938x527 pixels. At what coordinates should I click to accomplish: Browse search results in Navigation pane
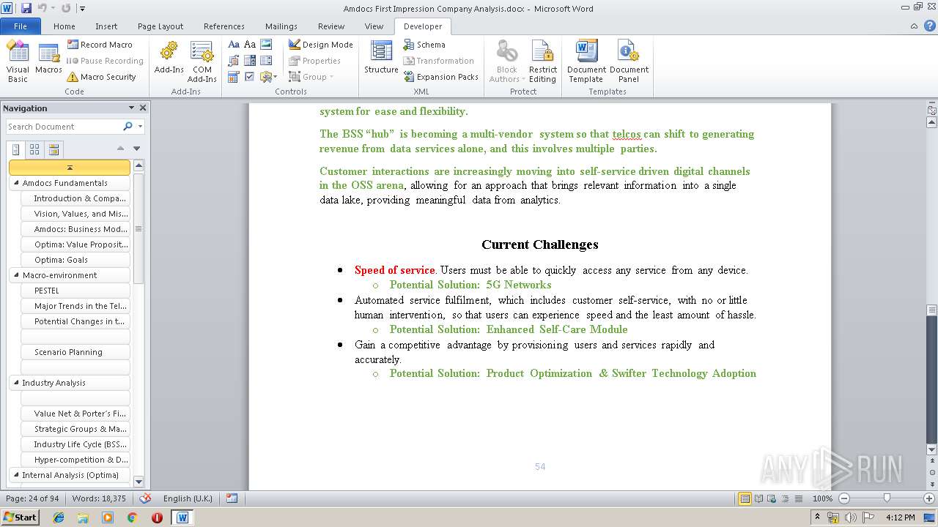pos(53,149)
